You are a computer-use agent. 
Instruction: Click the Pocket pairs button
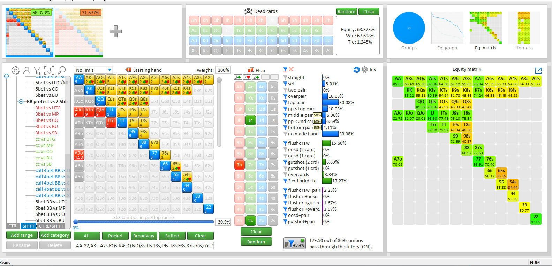tap(115, 236)
